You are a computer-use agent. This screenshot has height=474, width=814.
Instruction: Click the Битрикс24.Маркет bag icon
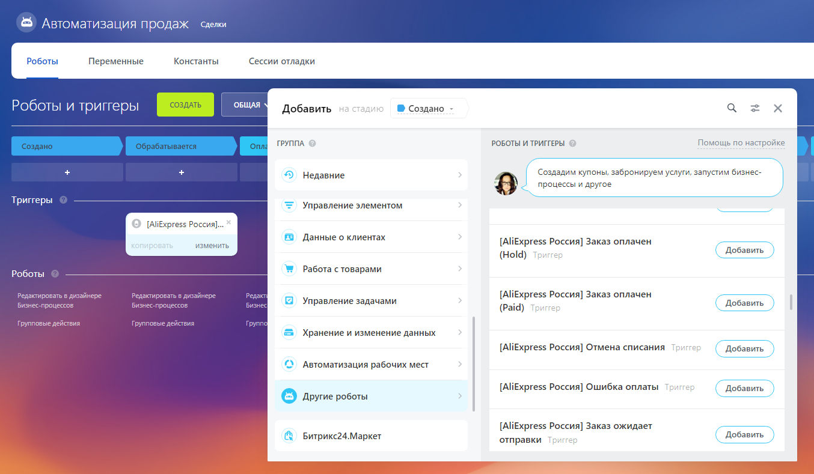point(289,436)
